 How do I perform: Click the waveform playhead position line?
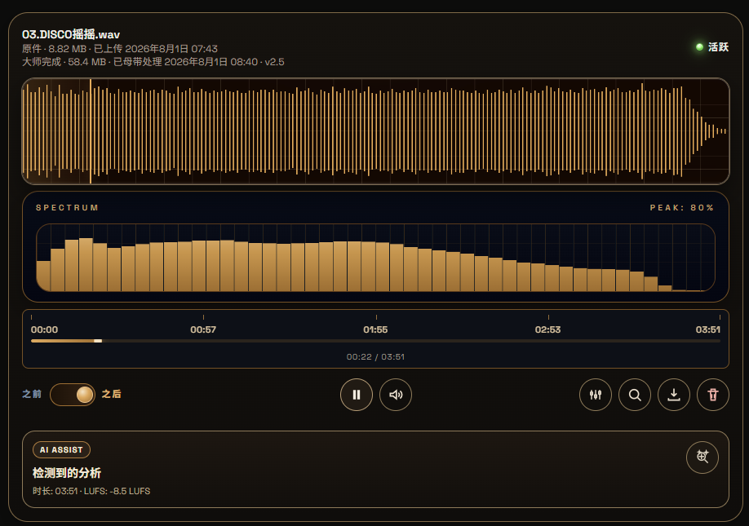91,131
